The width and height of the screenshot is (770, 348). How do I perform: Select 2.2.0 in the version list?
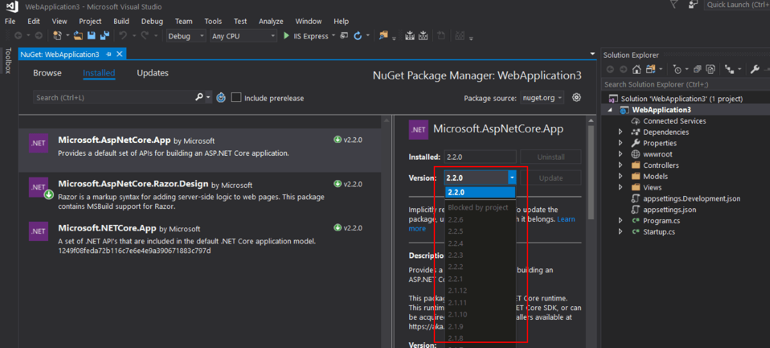coord(480,192)
